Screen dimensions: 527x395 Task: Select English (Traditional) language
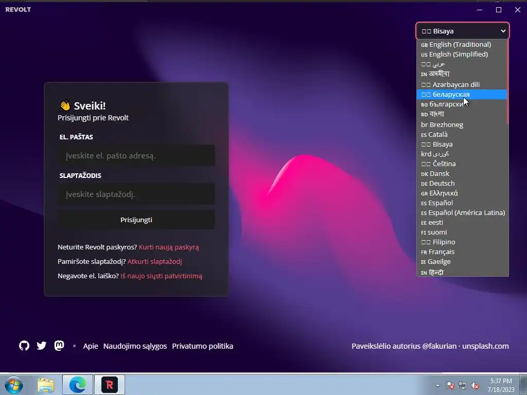[x=462, y=44]
